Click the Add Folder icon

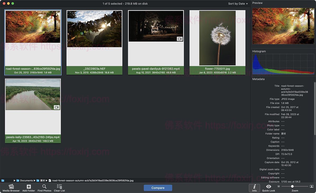coord(29,187)
